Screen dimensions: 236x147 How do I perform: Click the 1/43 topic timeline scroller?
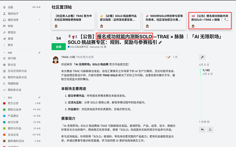coord(206,72)
